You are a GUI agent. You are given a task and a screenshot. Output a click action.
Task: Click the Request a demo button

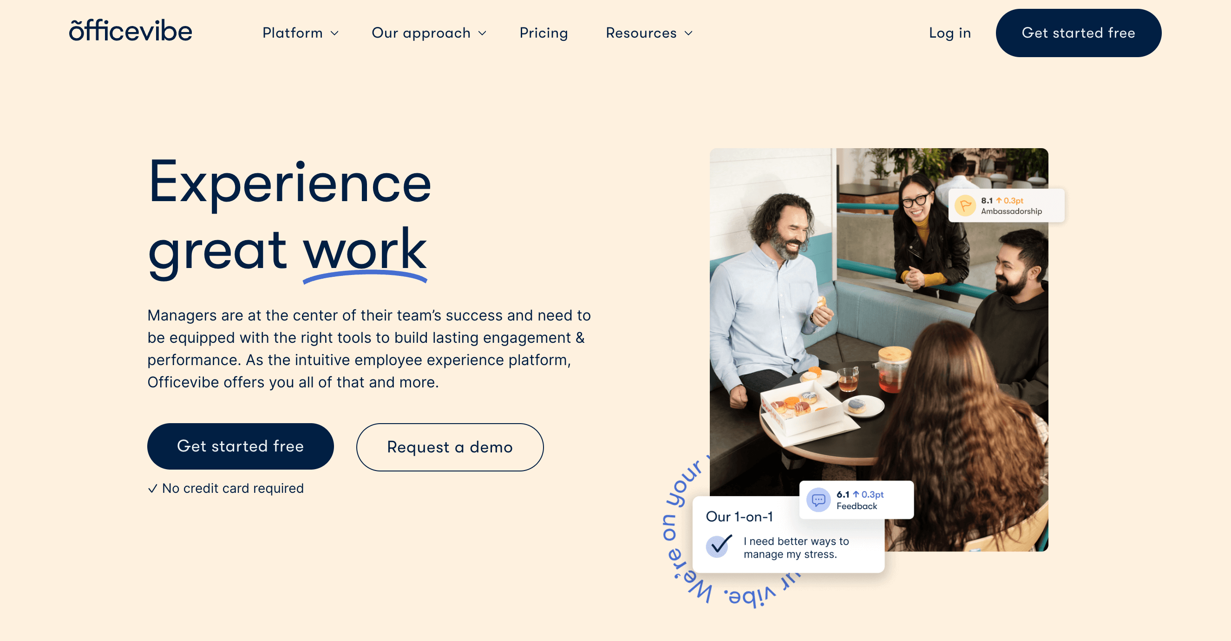(x=450, y=446)
